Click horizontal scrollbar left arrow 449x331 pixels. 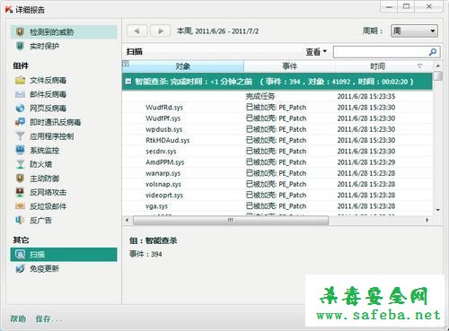pyautogui.click(x=128, y=221)
